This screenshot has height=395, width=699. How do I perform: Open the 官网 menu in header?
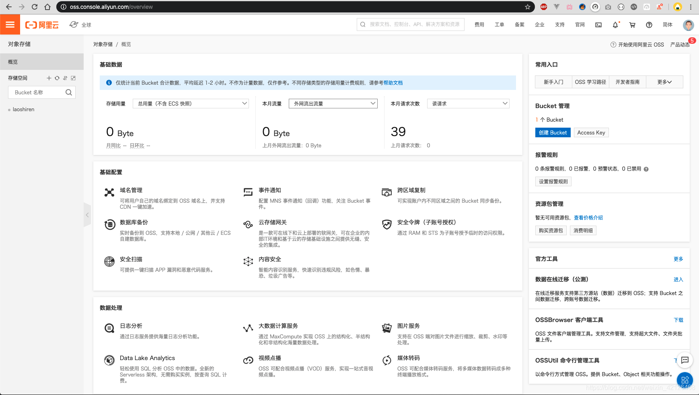580,25
